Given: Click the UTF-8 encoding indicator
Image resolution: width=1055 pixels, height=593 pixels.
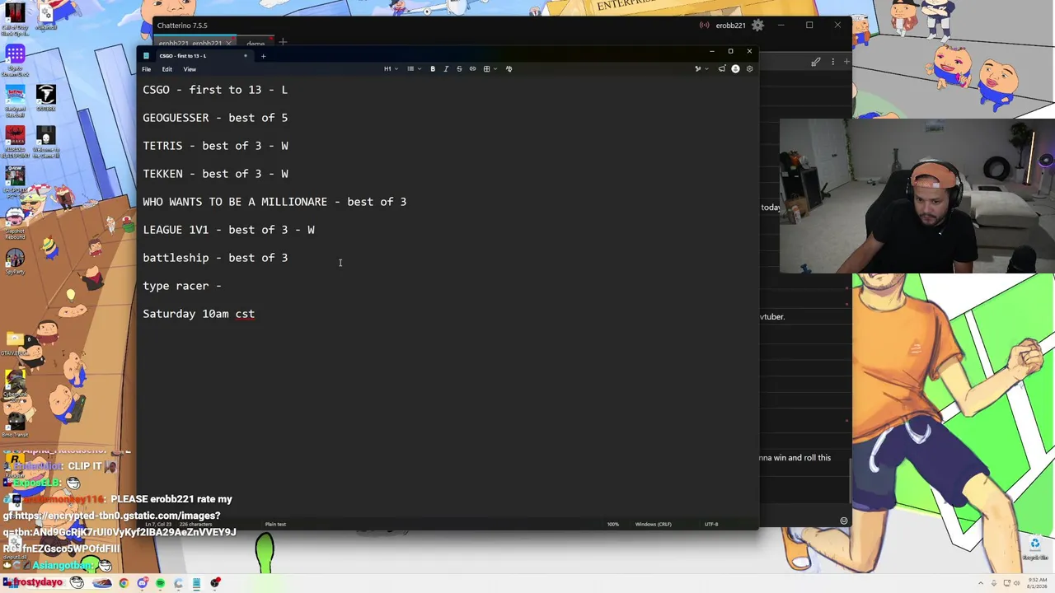Looking at the screenshot, I should click(710, 525).
